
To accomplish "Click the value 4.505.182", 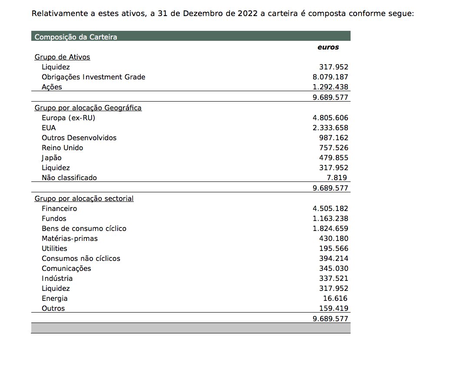I will (x=331, y=208).
